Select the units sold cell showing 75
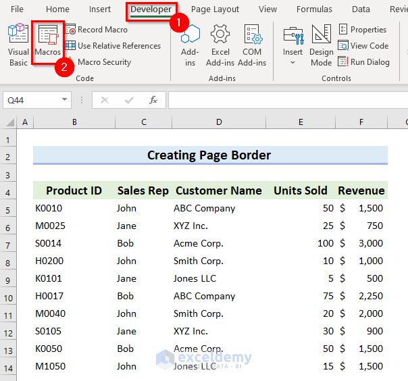 point(301,296)
